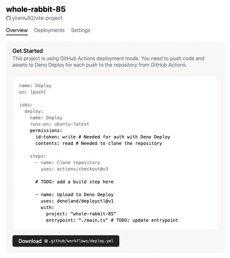Click the Get Started heading
This screenshot has height=258, width=230.
[x=28, y=51]
